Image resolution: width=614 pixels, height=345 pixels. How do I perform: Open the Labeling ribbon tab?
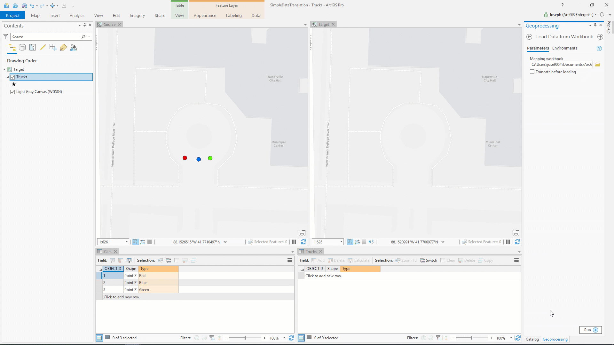click(234, 15)
